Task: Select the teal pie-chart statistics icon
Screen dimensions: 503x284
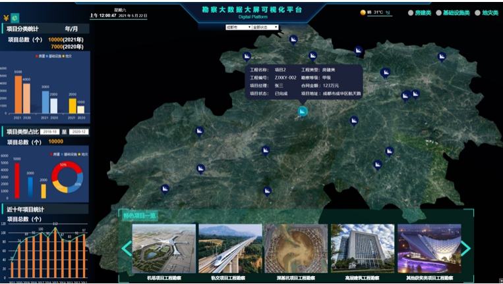Action: pos(15,18)
